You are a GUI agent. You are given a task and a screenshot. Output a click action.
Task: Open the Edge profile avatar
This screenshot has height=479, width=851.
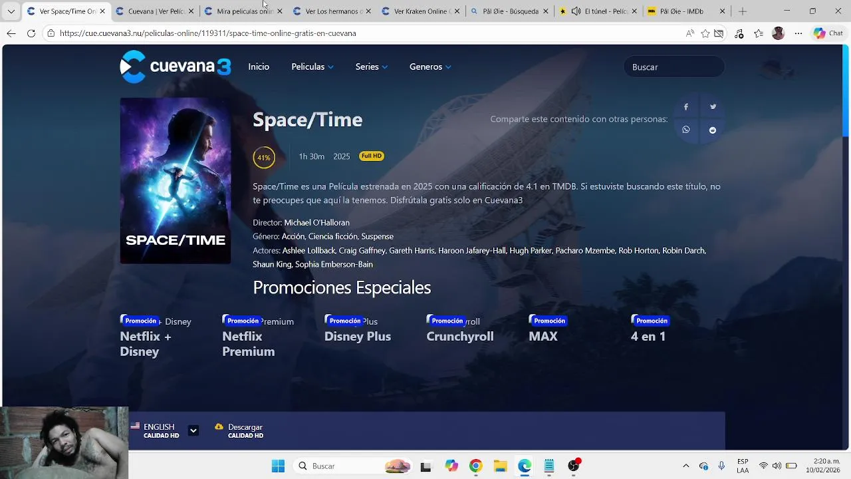[x=779, y=33]
